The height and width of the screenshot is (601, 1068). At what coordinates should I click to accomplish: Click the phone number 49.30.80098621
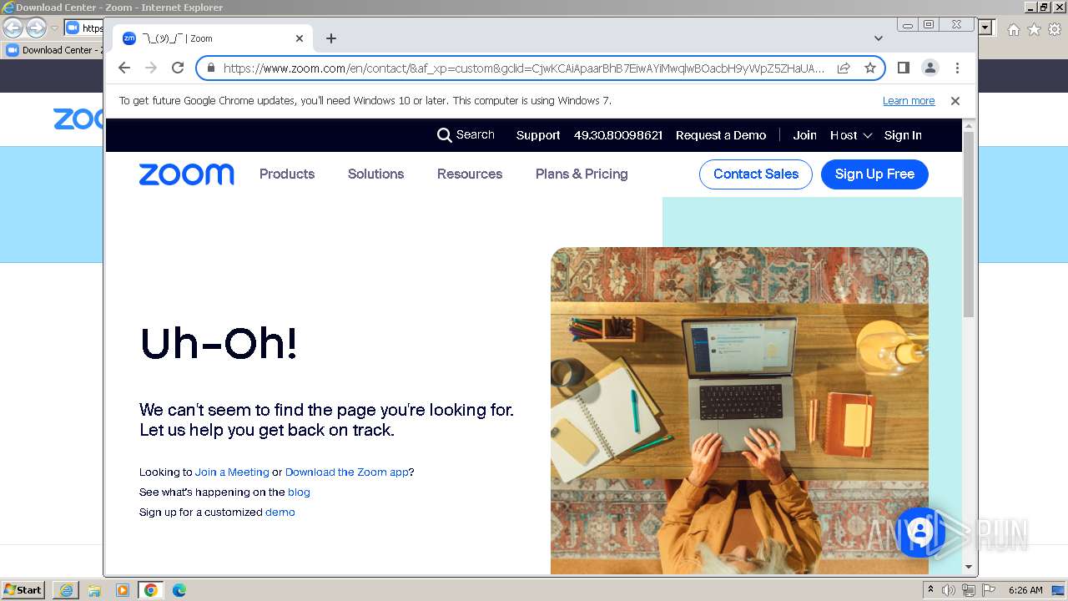coord(618,135)
